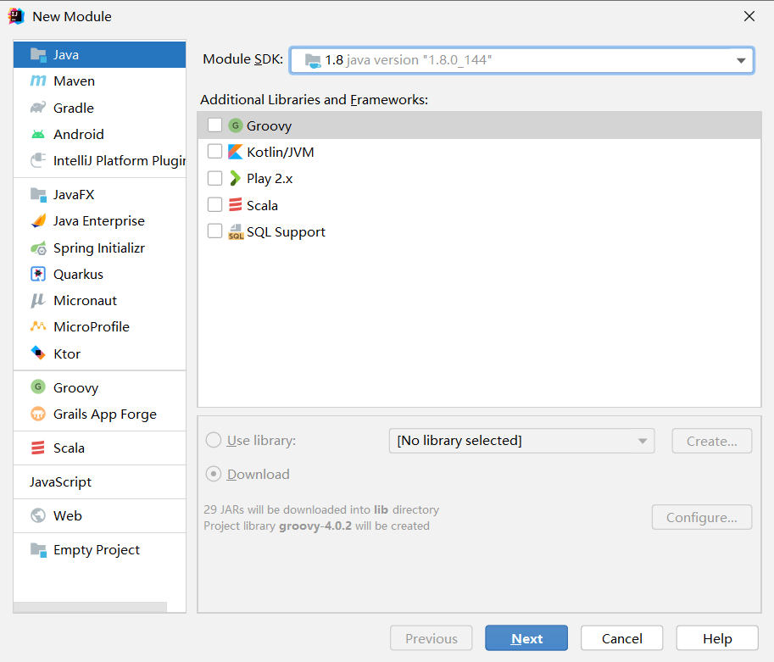Click the Micronaut mu icon
The width and height of the screenshot is (774, 662).
tap(38, 300)
